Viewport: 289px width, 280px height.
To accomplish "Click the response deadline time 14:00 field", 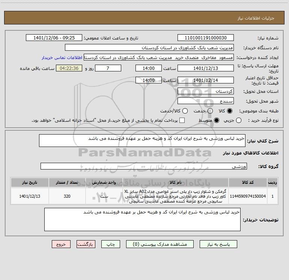I will [x=149, y=68].
